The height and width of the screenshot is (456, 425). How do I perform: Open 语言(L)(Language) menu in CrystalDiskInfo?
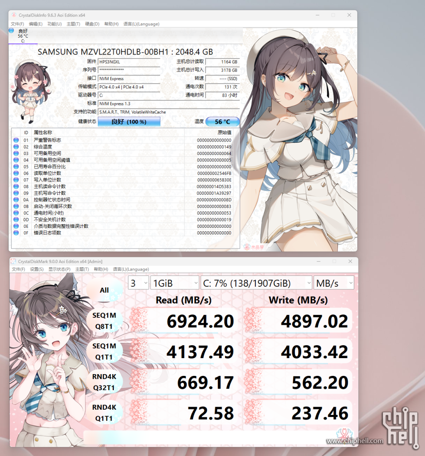click(141, 24)
